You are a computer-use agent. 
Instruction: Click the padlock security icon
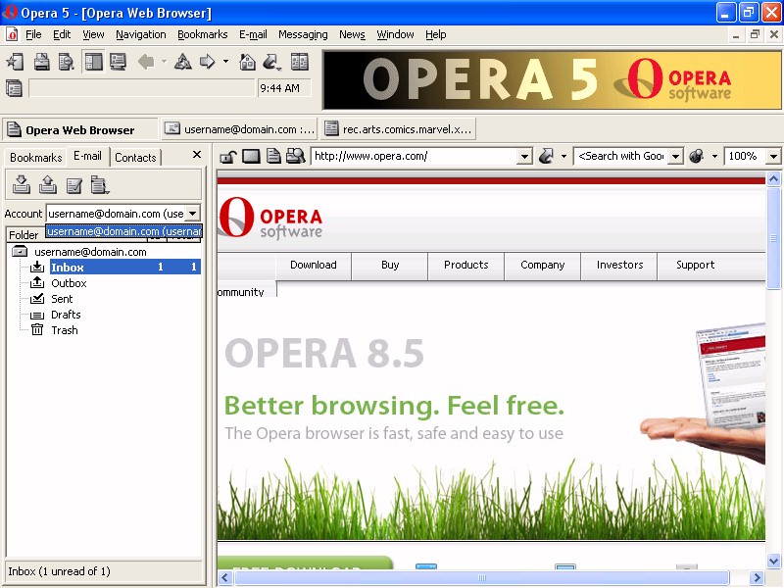[228, 157]
